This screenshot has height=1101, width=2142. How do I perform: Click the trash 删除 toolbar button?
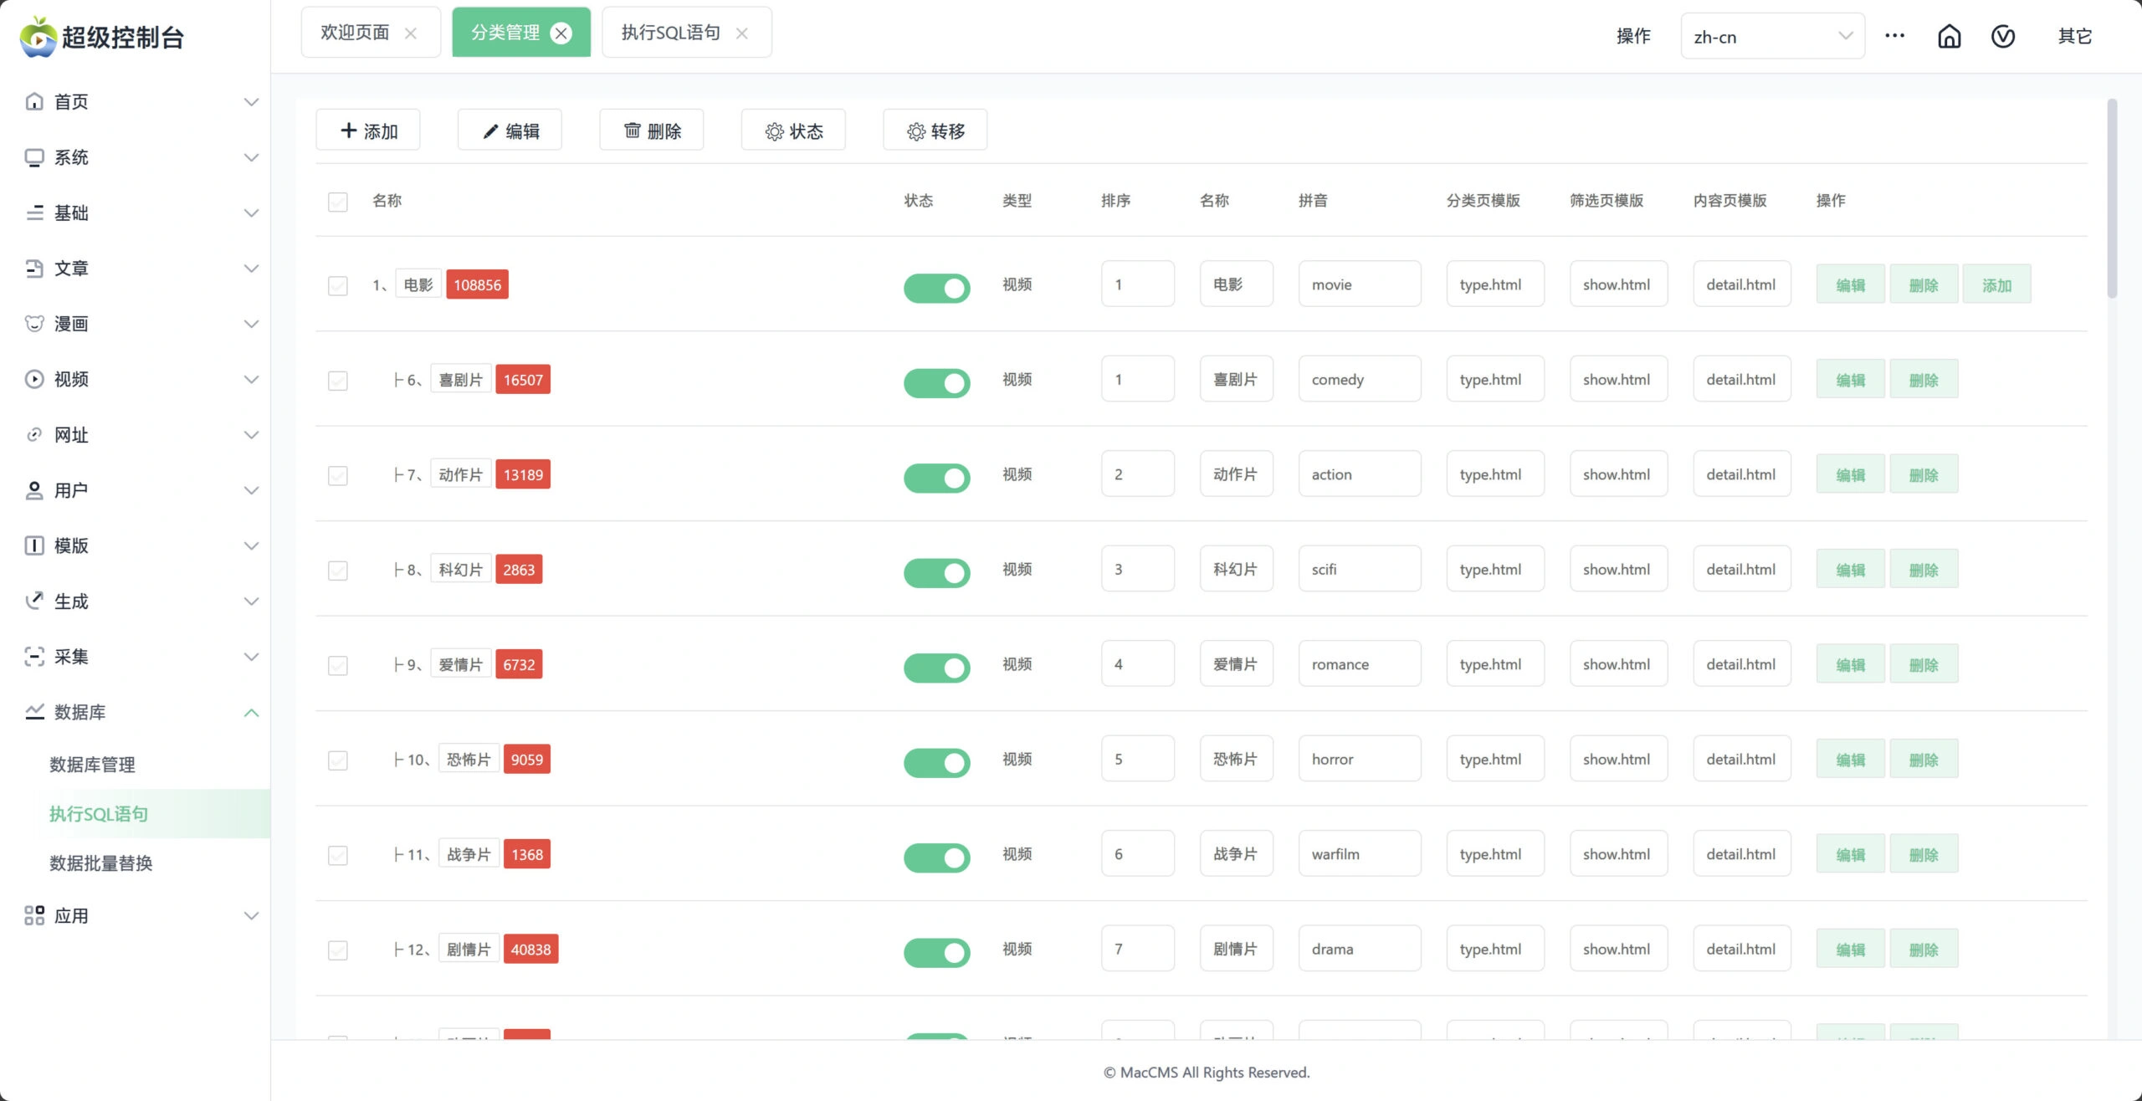[x=652, y=131]
